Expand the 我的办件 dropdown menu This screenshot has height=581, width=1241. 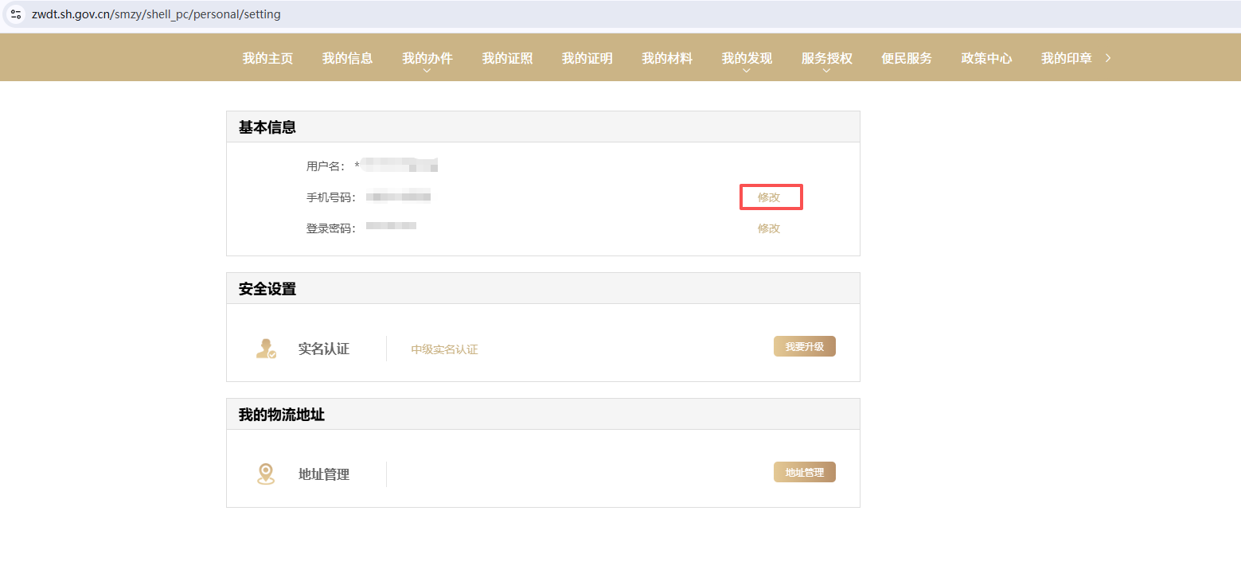click(x=427, y=59)
